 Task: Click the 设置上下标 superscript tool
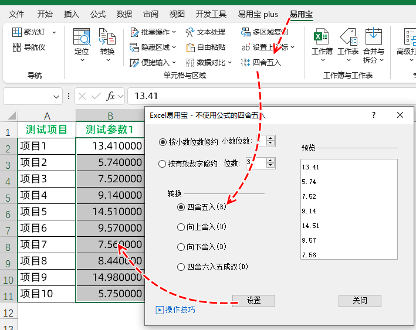coord(268,47)
